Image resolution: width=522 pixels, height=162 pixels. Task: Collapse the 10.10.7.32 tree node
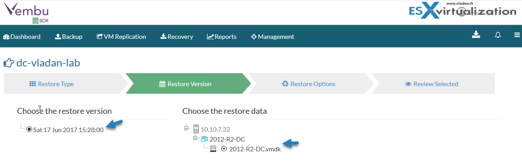tap(186, 129)
